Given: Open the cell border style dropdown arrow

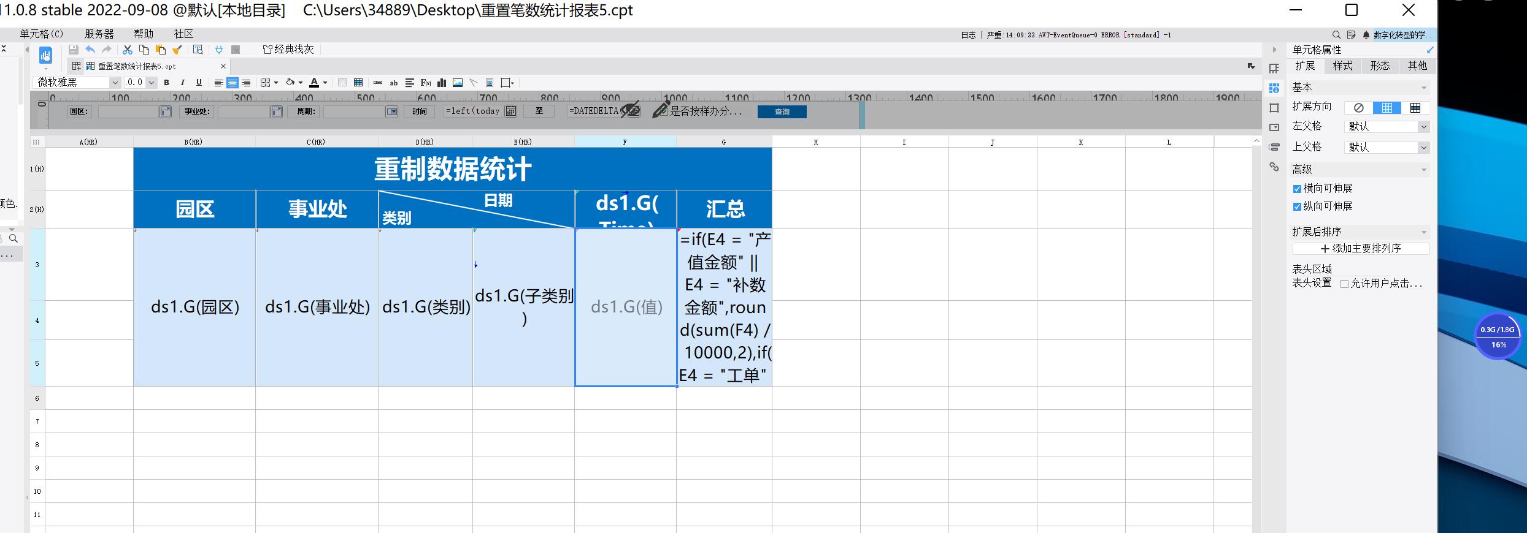Looking at the screenshot, I should tap(276, 83).
